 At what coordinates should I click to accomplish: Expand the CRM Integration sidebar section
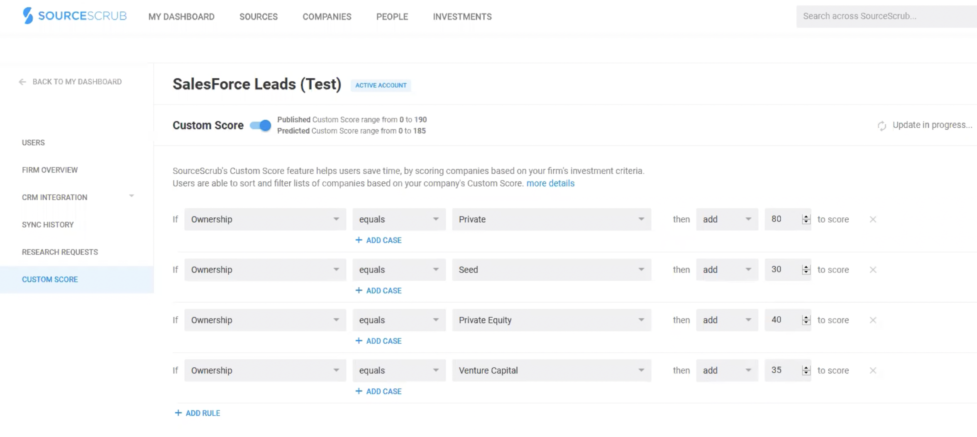click(131, 196)
